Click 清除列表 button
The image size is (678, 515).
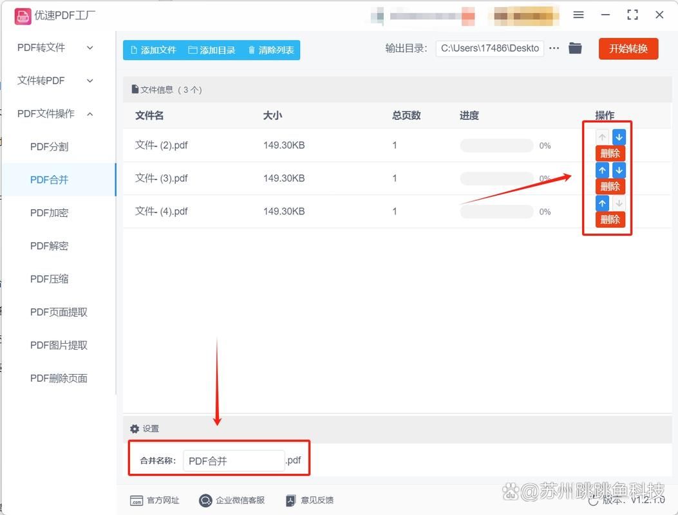tap(271, 50)
